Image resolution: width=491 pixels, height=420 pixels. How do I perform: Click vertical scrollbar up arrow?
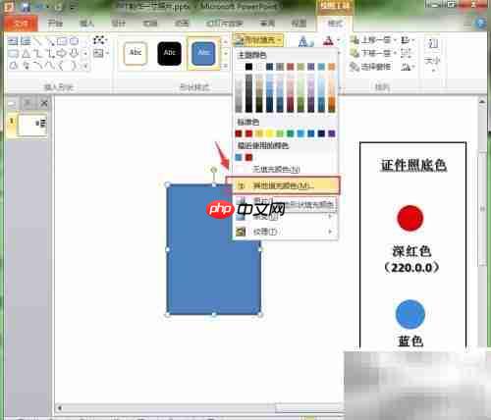[x=481, y=102]
